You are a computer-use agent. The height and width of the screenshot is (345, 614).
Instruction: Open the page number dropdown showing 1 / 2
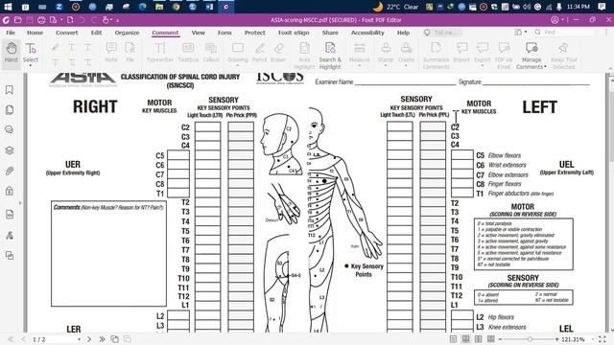click(x=79, y=339)
